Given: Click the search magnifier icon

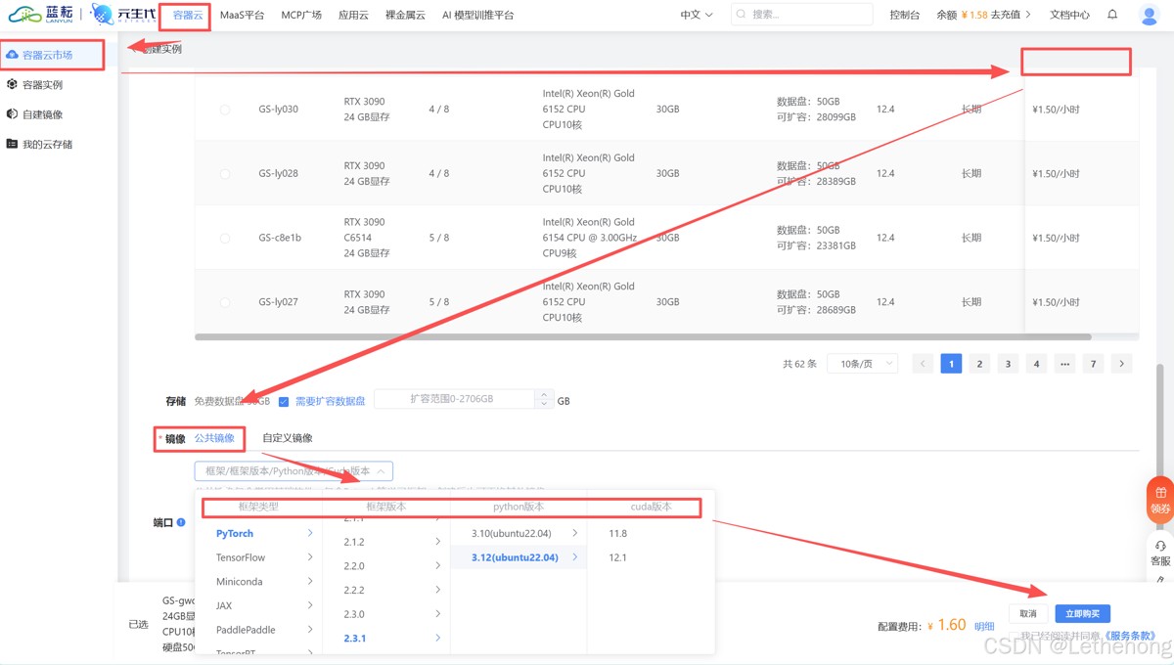Looking at the screenshot, I should (742, 15).
